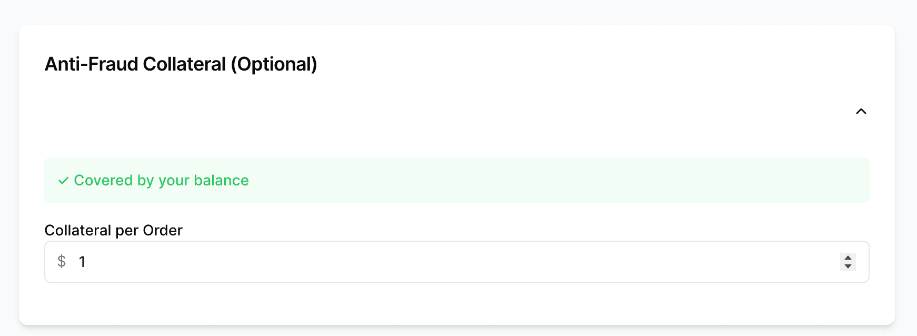
Task: Click the check icon inside the green banner
Action: click(x=63, y=181)
